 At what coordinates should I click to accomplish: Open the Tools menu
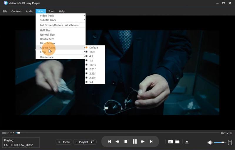(x=51, y=11)
